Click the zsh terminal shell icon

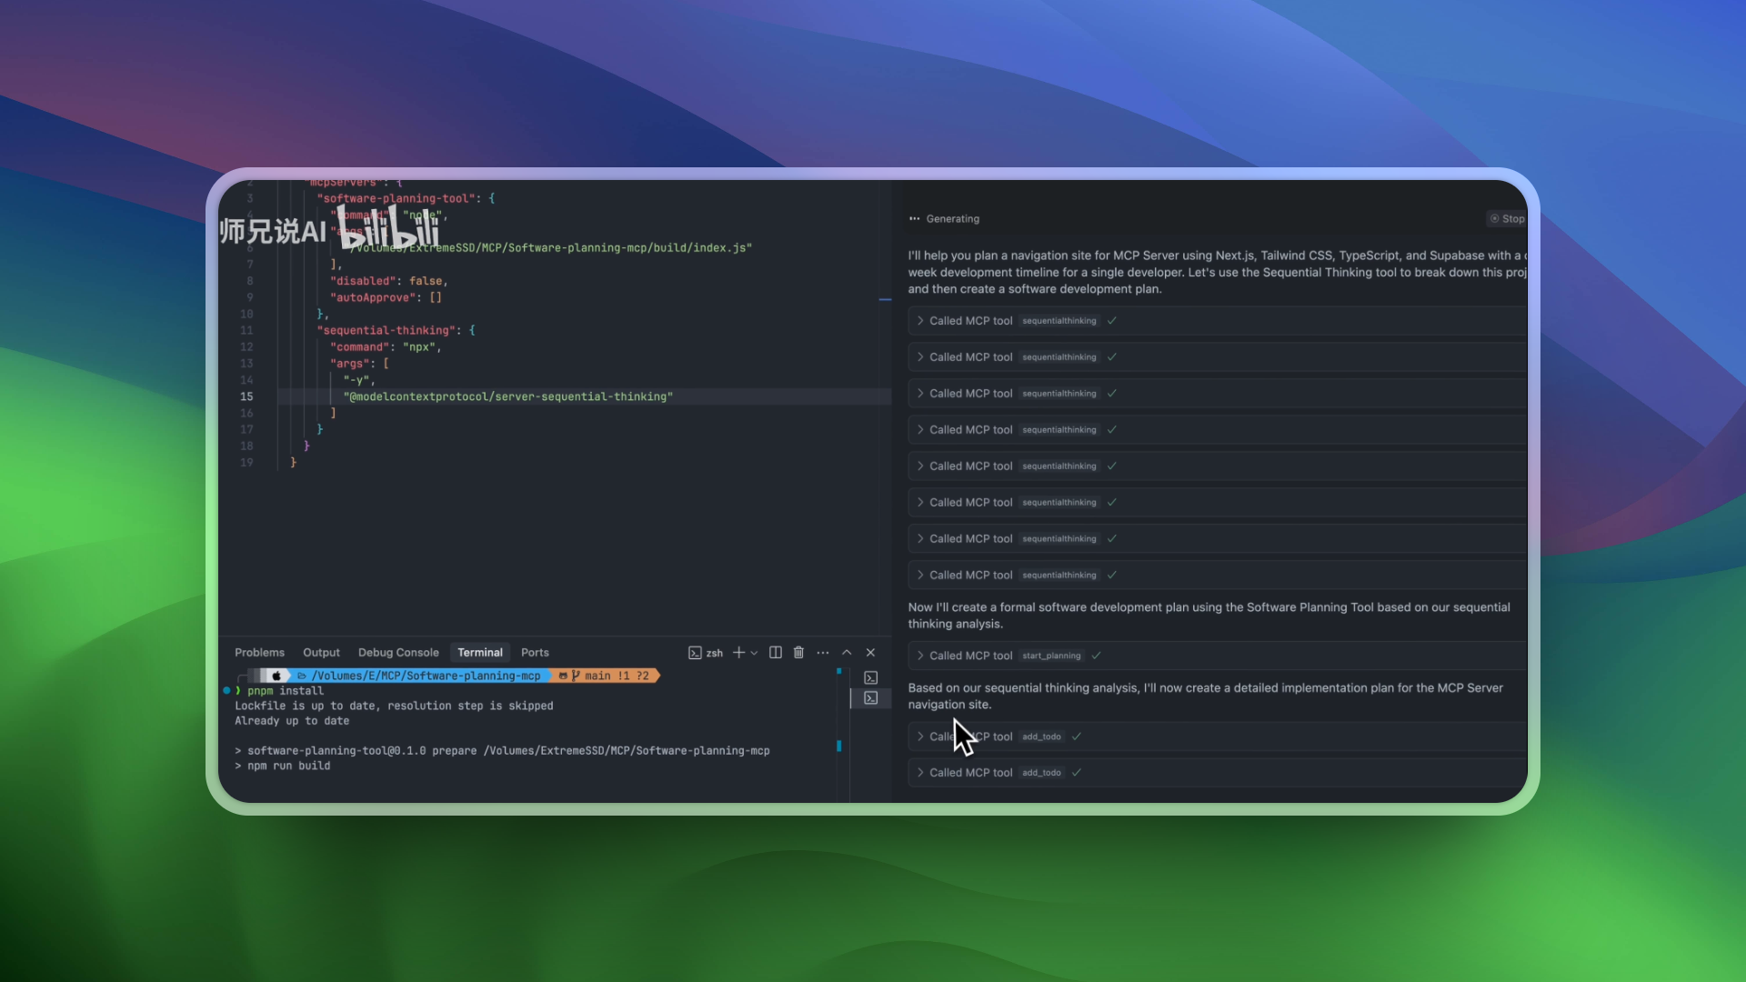pos(696,653)
